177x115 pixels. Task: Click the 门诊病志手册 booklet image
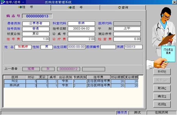(168, 54)
